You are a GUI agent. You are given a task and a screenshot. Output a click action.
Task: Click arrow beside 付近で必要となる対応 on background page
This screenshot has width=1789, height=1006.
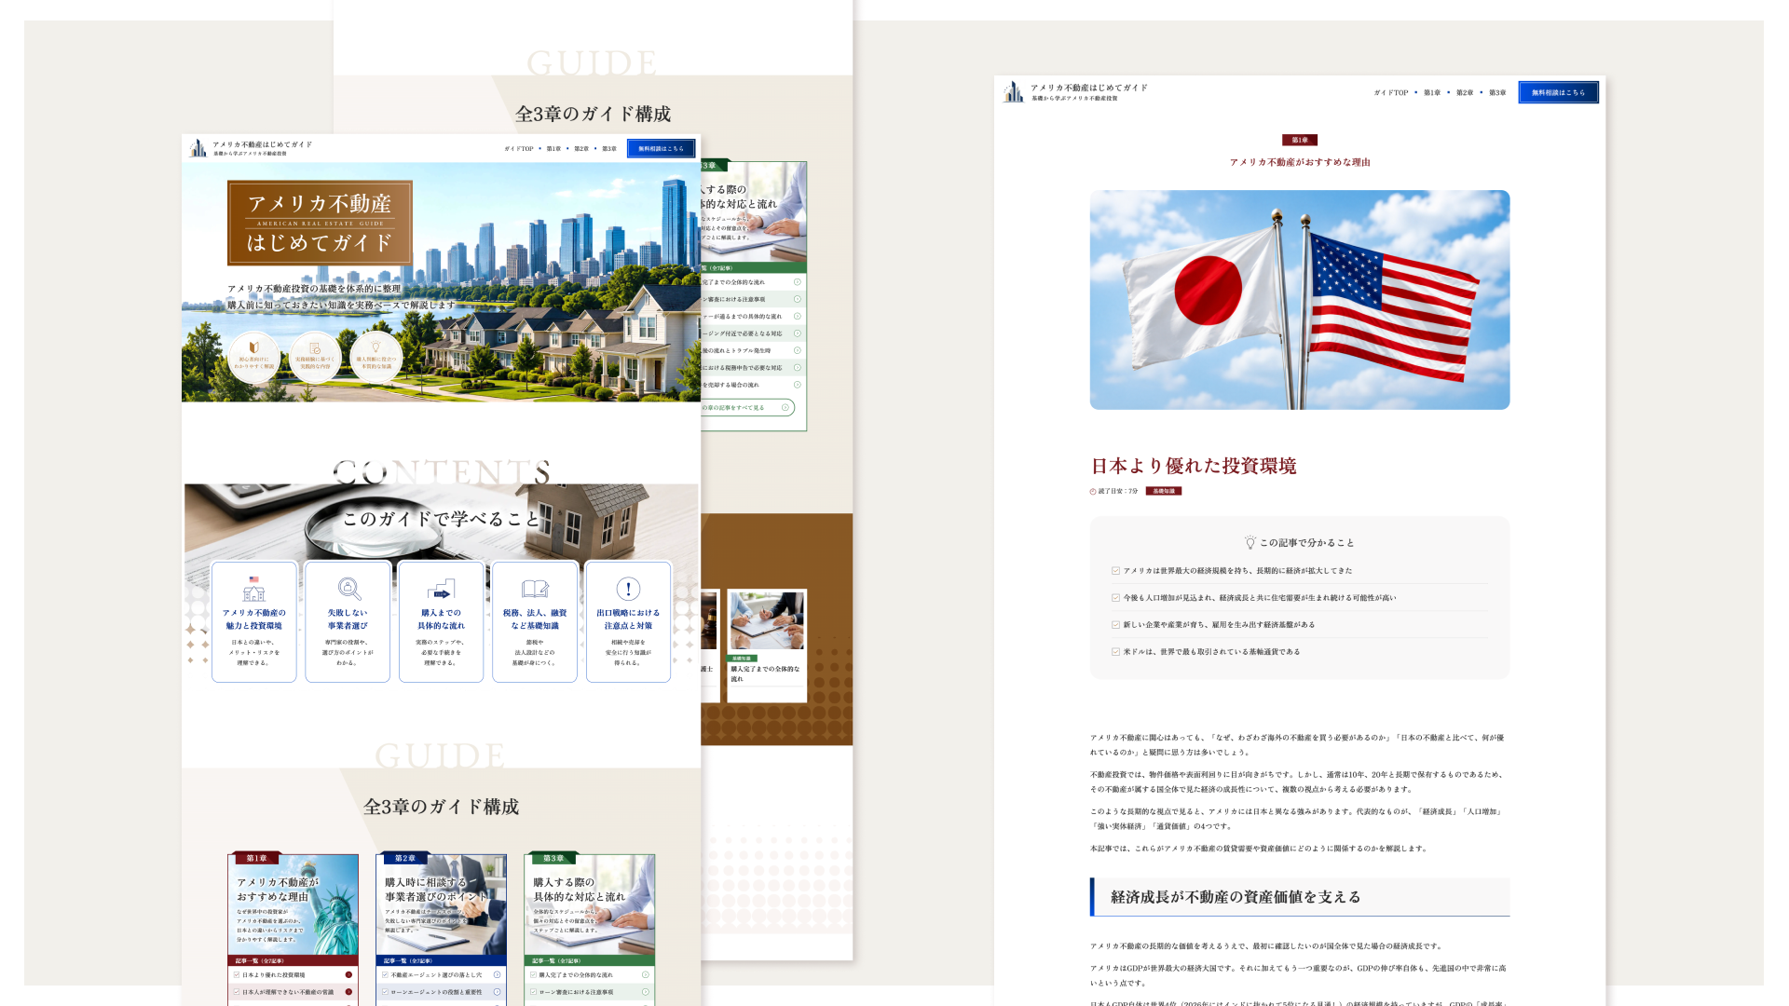click(798, 333)
